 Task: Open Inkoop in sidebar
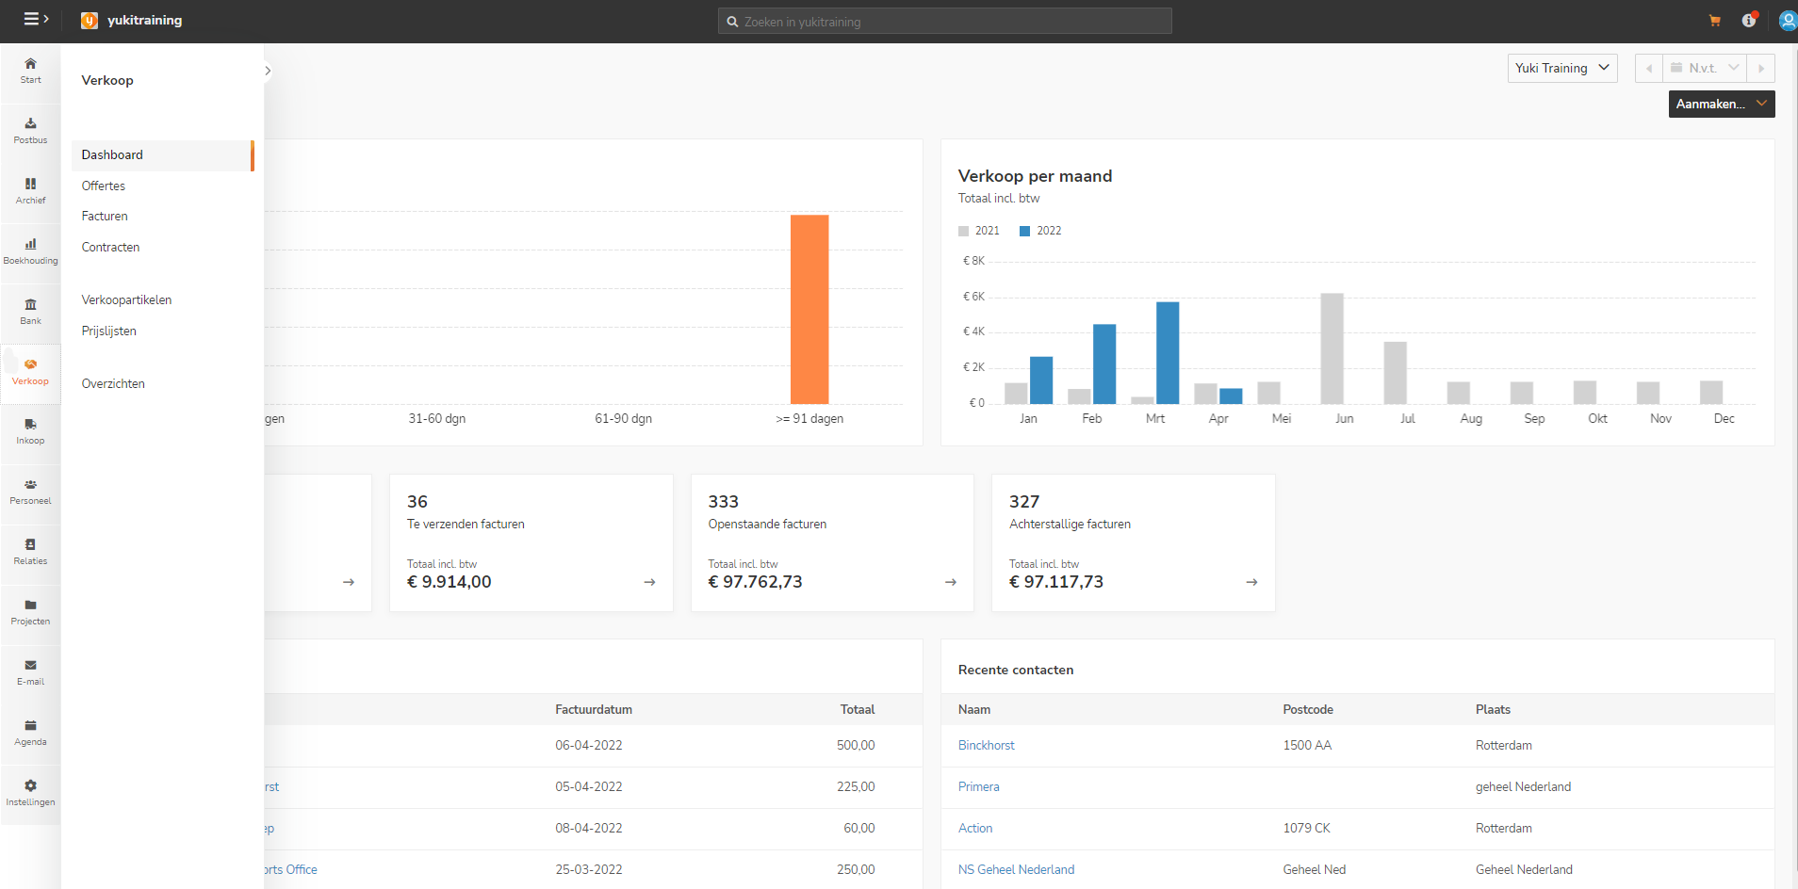coord(30,431)
